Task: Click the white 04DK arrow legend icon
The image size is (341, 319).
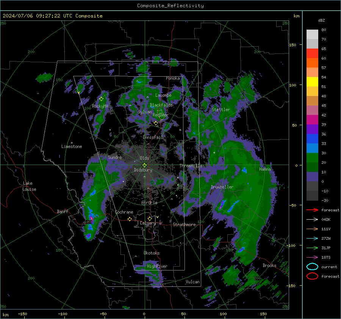Action: click(x=312, y=219)
